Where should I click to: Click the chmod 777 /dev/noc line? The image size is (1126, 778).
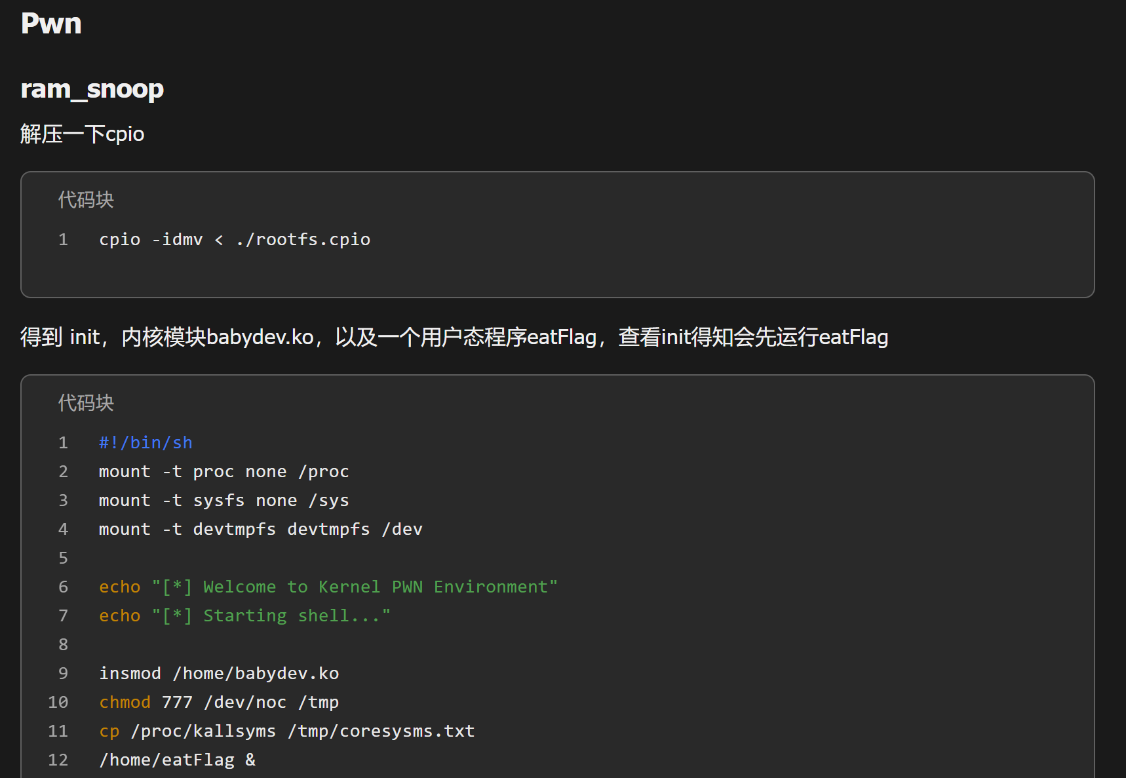(x=219, y=702)
